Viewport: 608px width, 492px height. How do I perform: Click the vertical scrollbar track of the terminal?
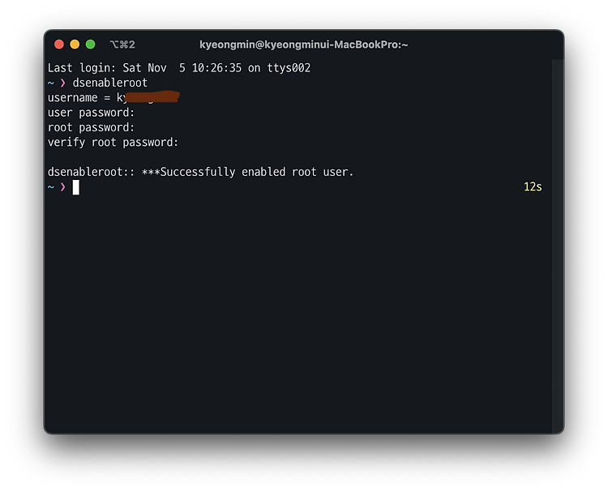558,246
